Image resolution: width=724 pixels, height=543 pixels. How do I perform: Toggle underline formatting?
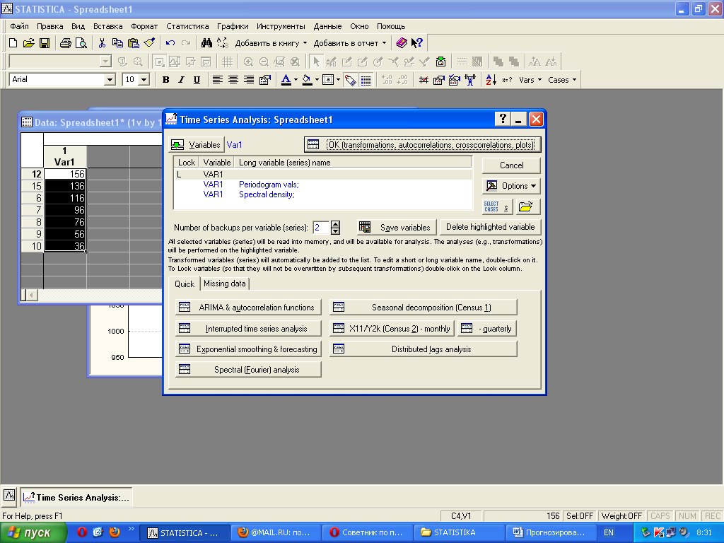pos(197,80)
